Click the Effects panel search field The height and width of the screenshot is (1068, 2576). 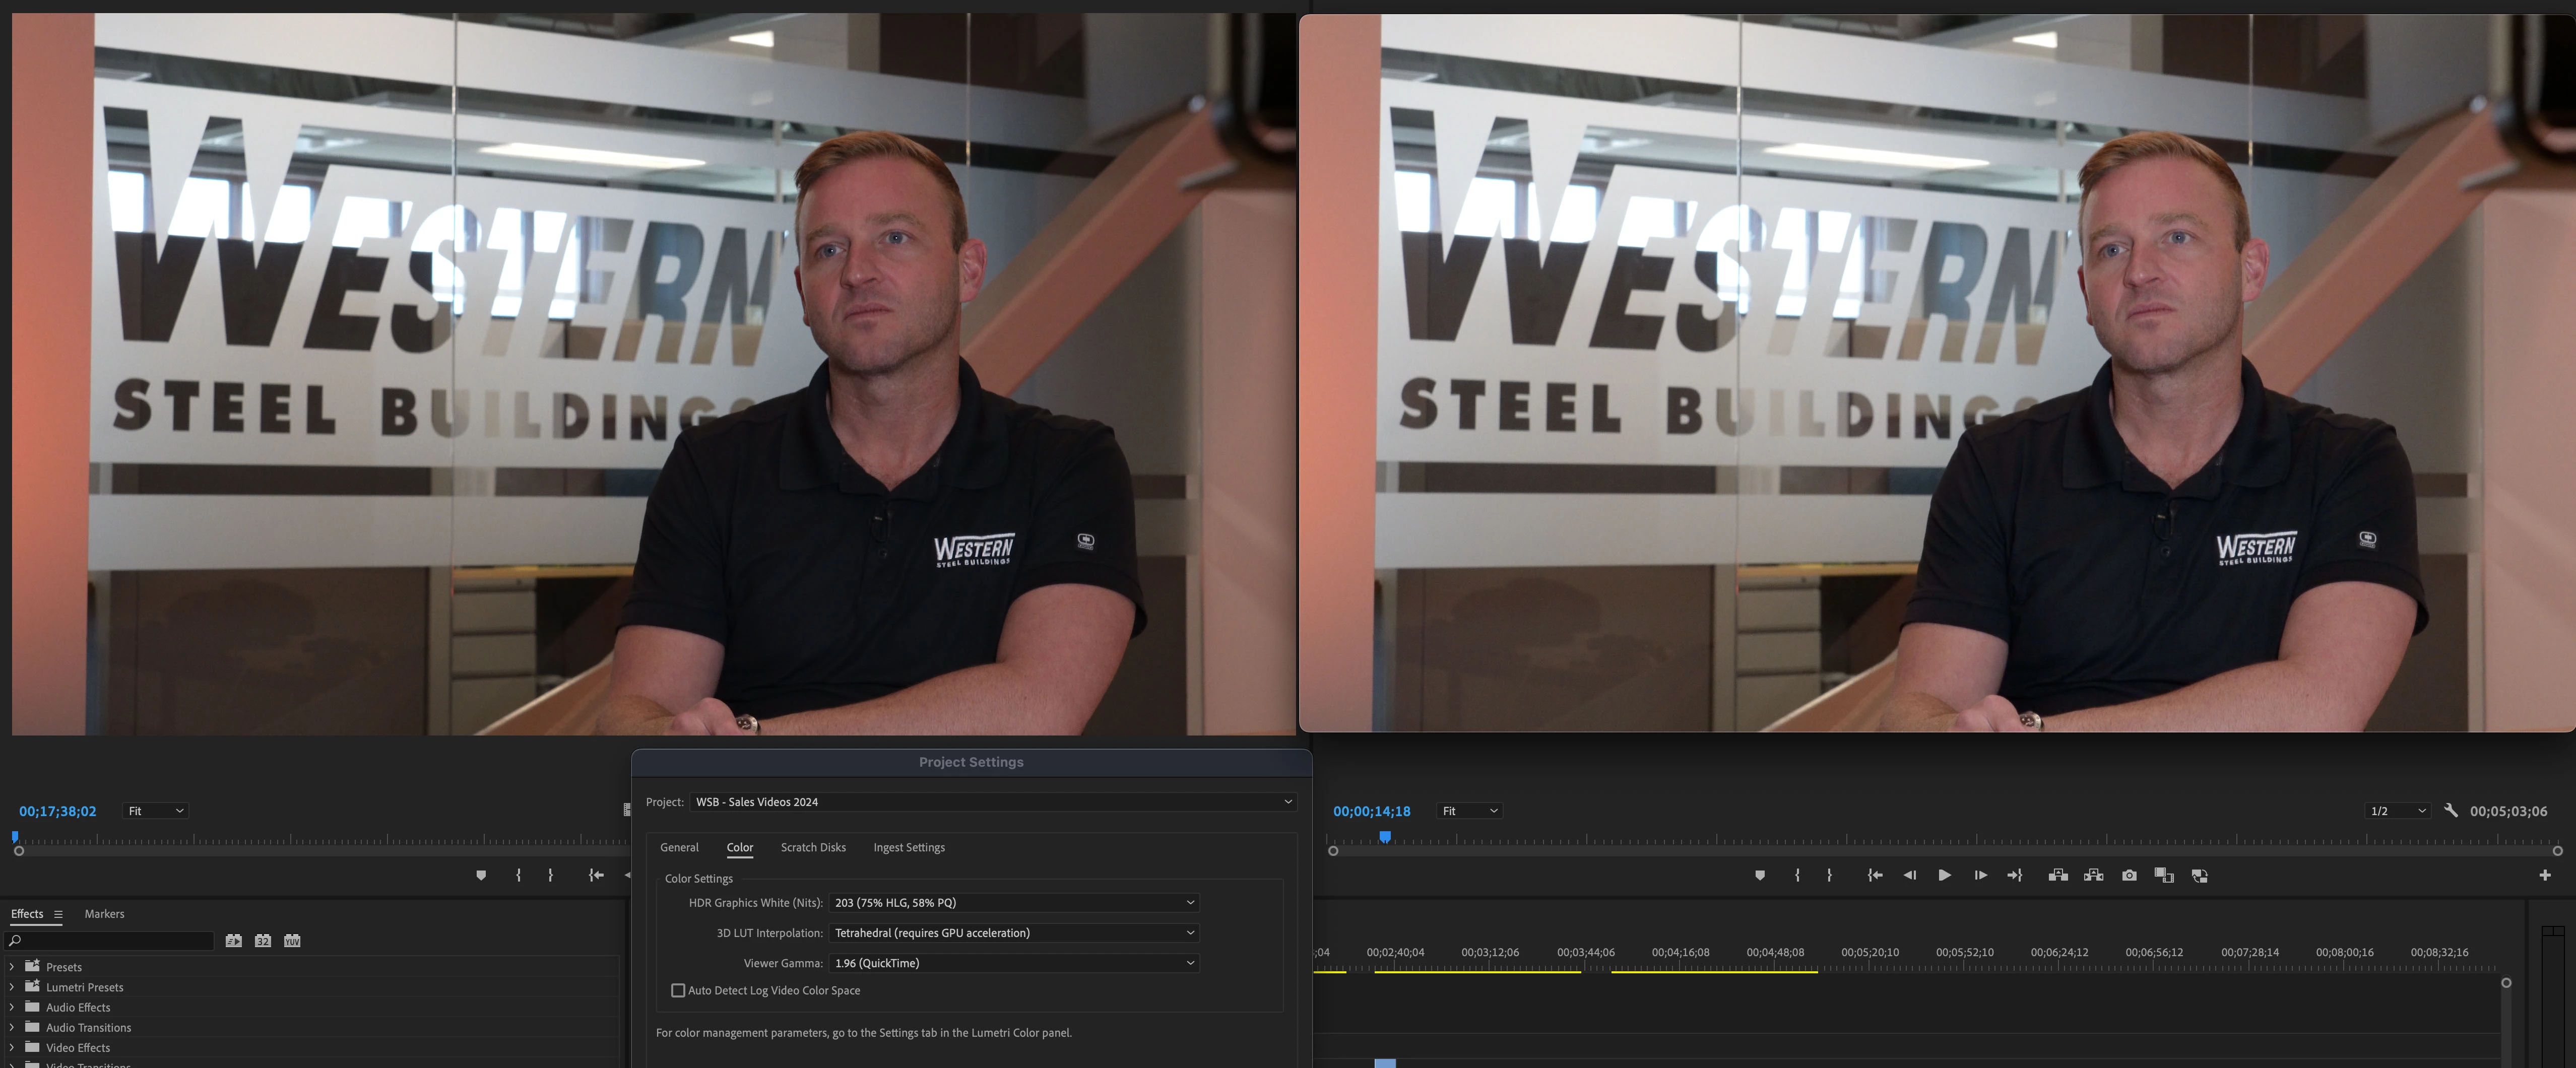tap(115, 940)
